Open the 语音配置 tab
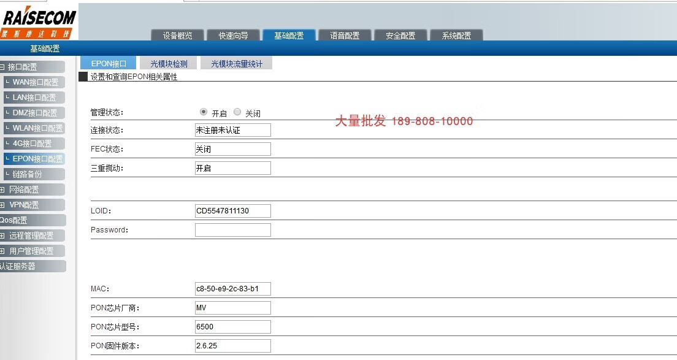The width and height of the screenshot is (677, 360). pos(345,36)
